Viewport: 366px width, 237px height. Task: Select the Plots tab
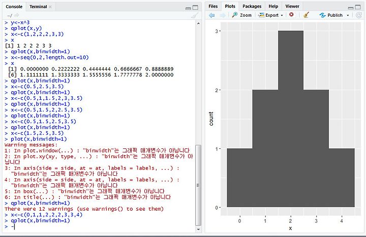tap(230, 6)
